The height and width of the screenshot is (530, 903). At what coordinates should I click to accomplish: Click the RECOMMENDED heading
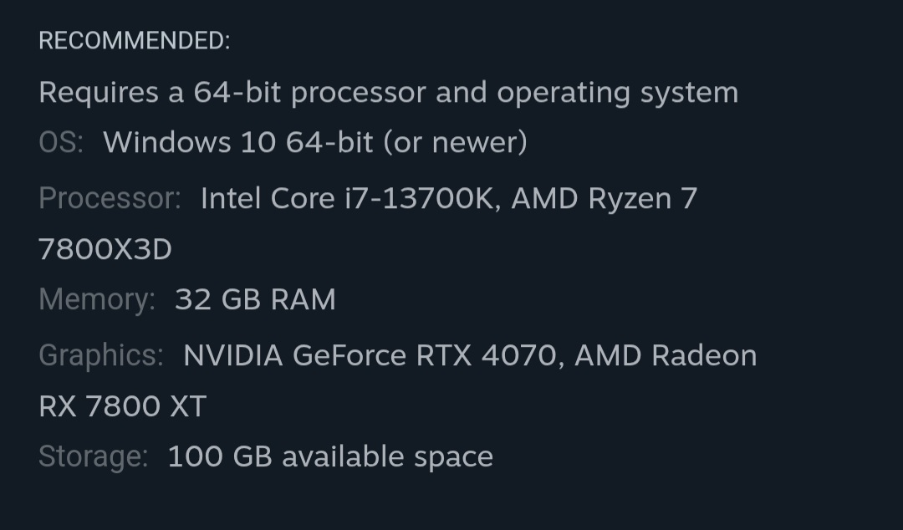(134, 41)
